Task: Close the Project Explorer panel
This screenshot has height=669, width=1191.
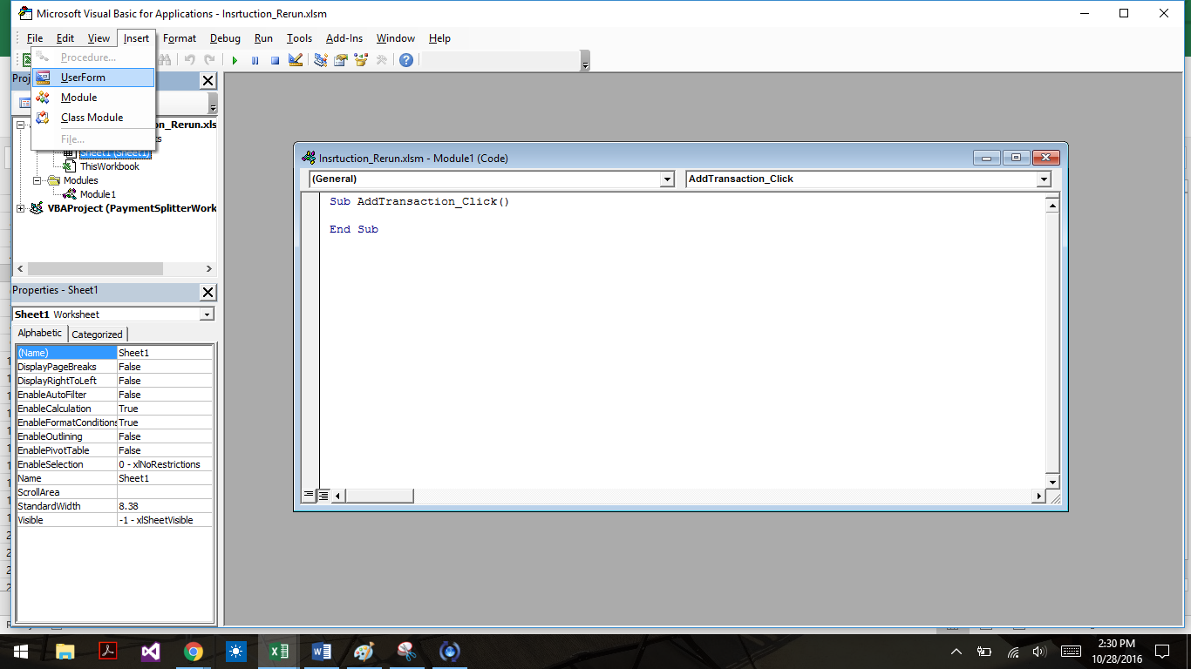Action: [208, 80]
